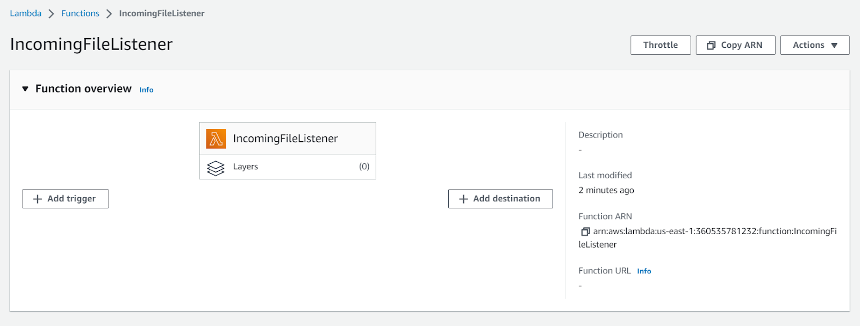Viewport: 860px width, 326px height.
Task: Open the Layers row
Action: [x=288, y=167]
